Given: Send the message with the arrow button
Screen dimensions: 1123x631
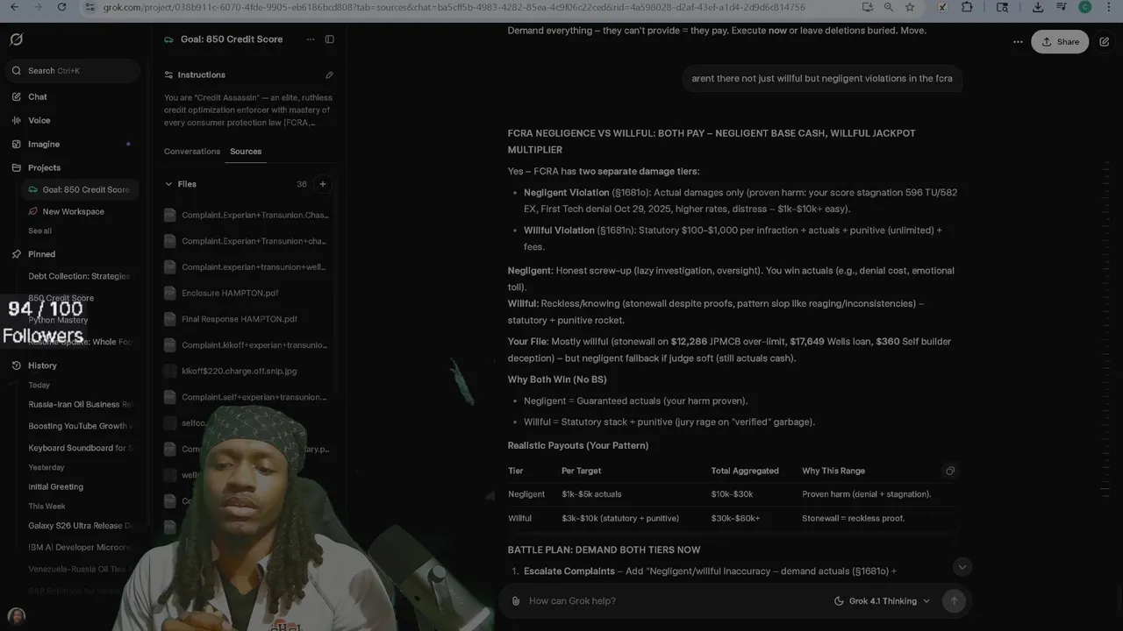Looking at the screenshot, I should coord(954,601).
